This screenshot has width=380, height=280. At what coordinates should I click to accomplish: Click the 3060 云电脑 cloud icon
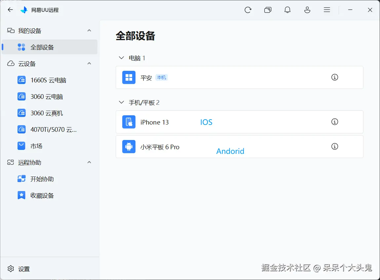point(21,97)
